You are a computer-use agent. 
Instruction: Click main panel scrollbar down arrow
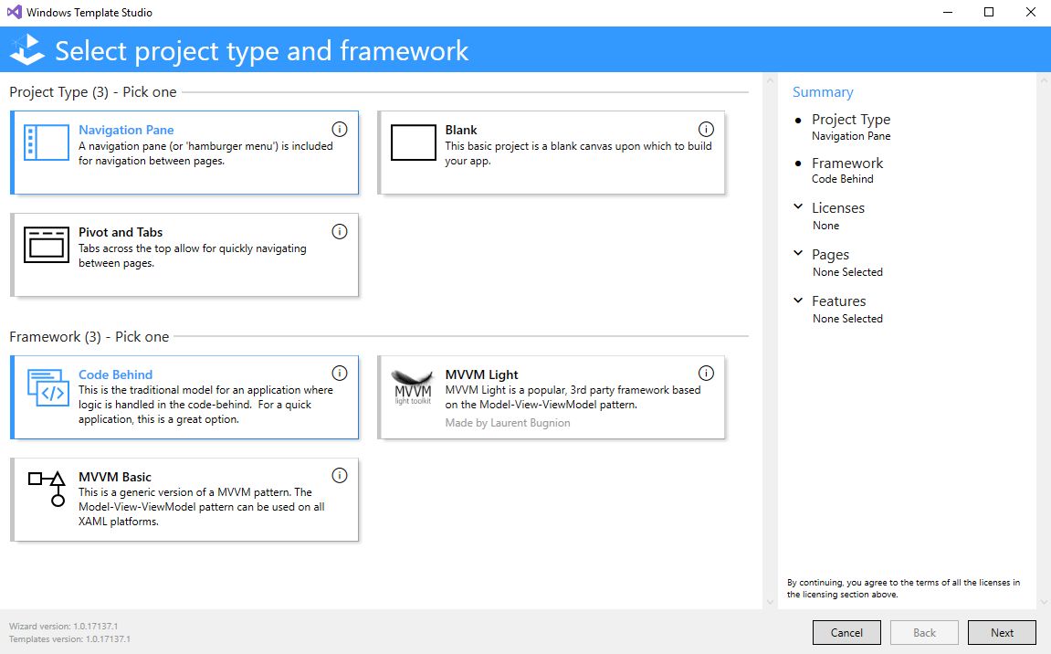(770, 602)
